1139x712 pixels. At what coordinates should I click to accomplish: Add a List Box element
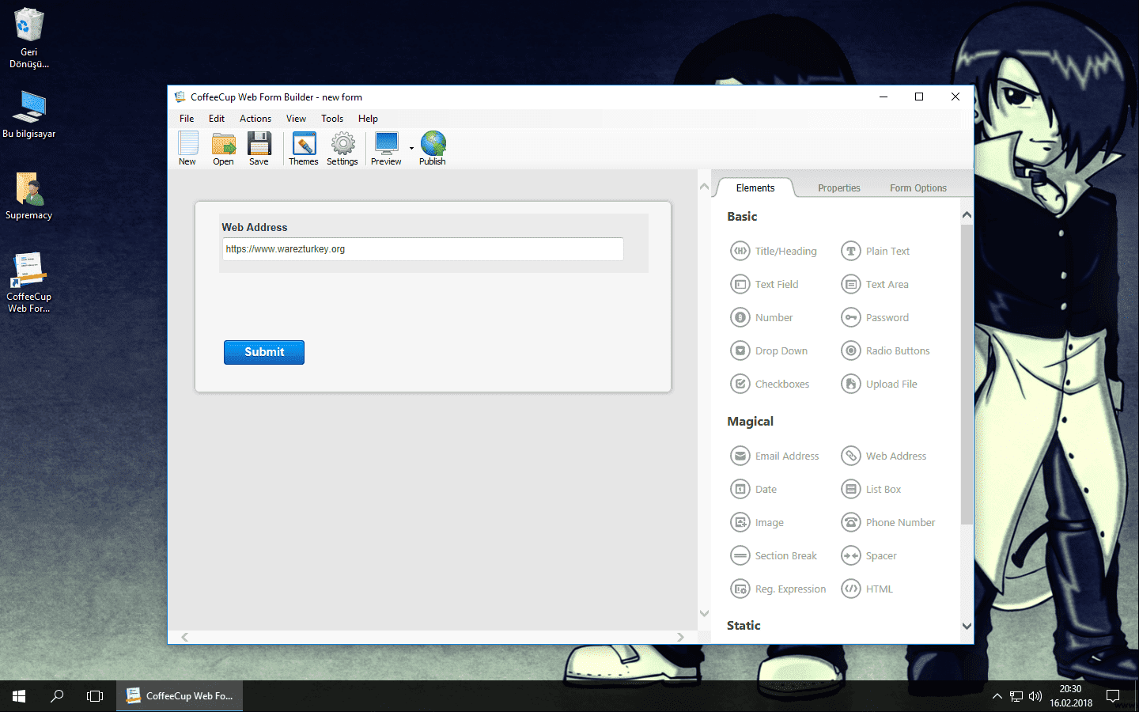(x=871, y=489)
